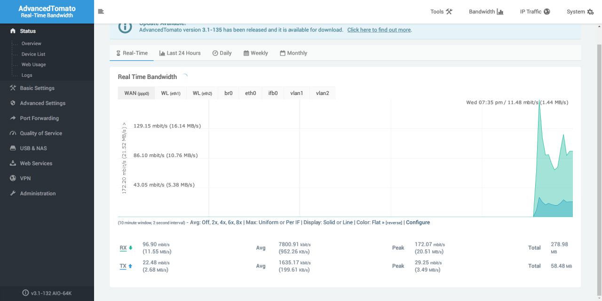The image size is (602, 301).
Task: Select the ifb0 interface tab
Action: click(x=273, y=93)
